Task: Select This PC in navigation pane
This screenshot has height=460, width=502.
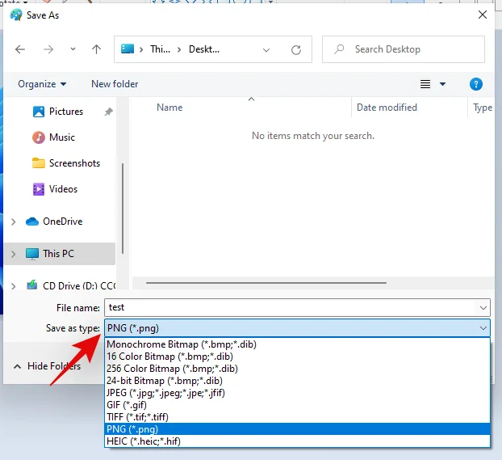Action: (58, 254)
